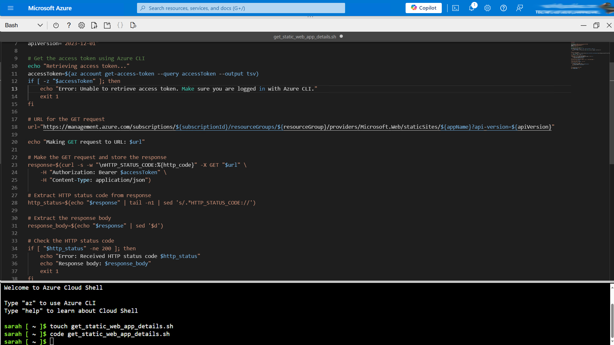Open the portal hamburger menu
The height and width of the screenshot is (345, 614).
coord(11,8)
